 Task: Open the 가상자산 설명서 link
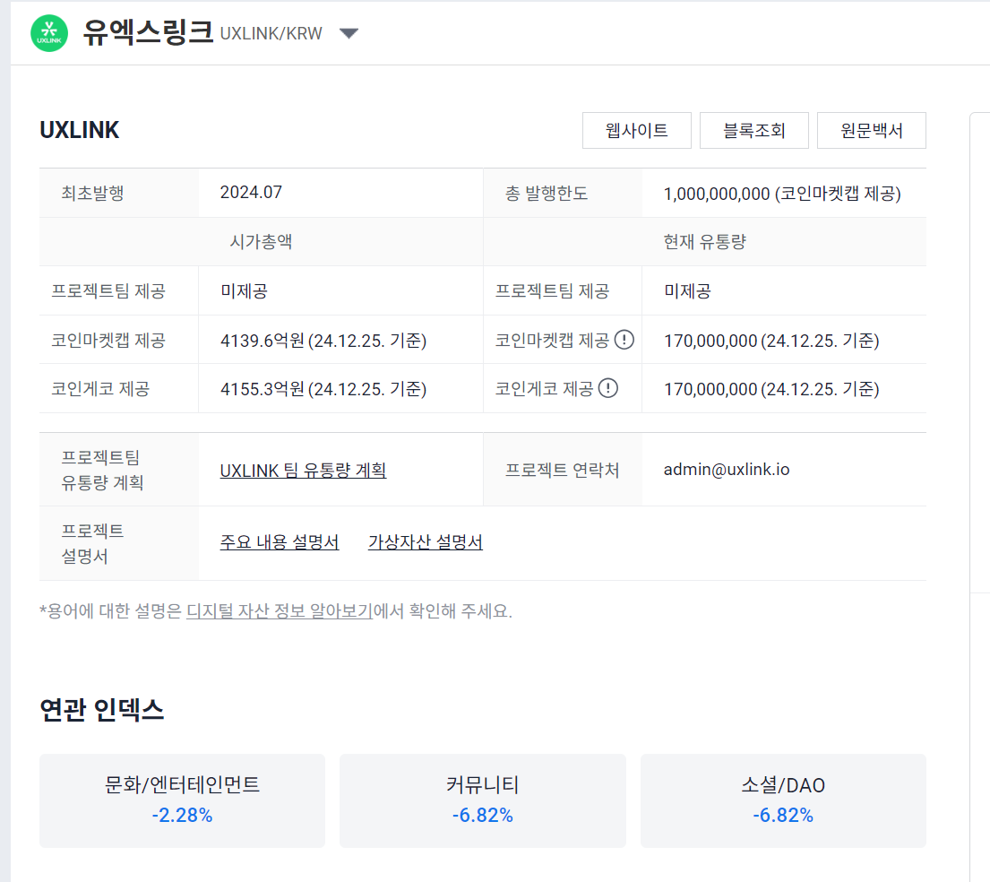pyautogui.click(x=426, y=542)
